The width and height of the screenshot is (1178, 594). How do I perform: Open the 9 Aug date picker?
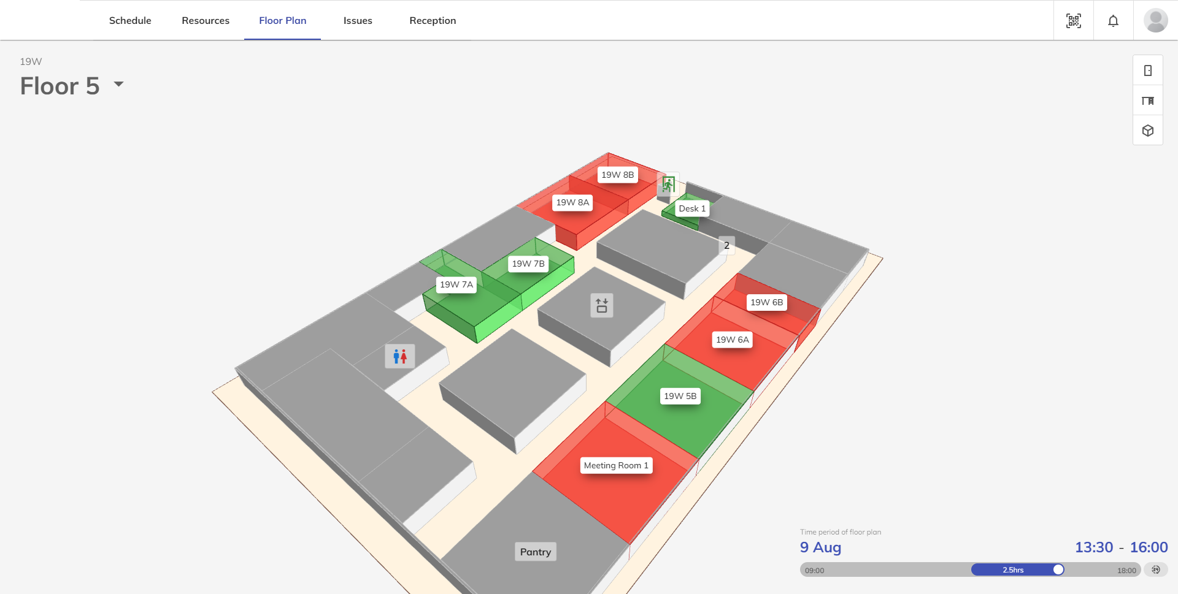tap(820, 547)
